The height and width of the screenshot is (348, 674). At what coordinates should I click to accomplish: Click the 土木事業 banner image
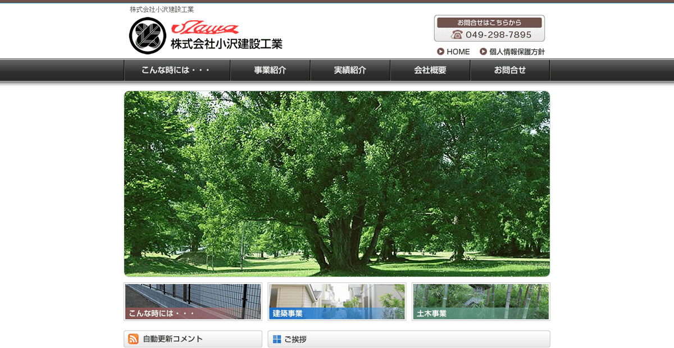(x=481, y=301)
